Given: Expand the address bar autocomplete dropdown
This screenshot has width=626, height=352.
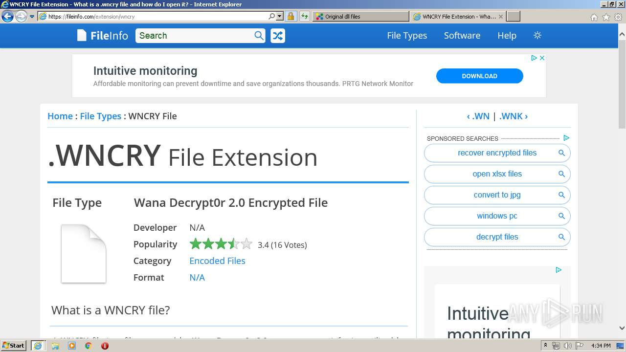Looking at the screenshot, I should (x=280, y=17).
